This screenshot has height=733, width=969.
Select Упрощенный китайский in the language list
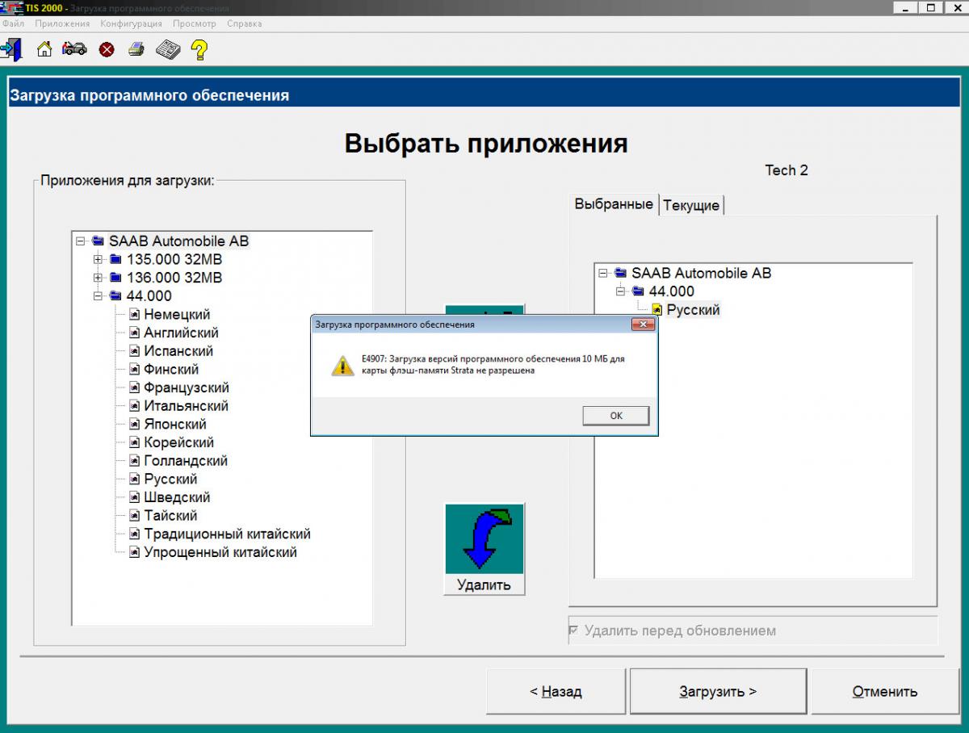[220, 552]
